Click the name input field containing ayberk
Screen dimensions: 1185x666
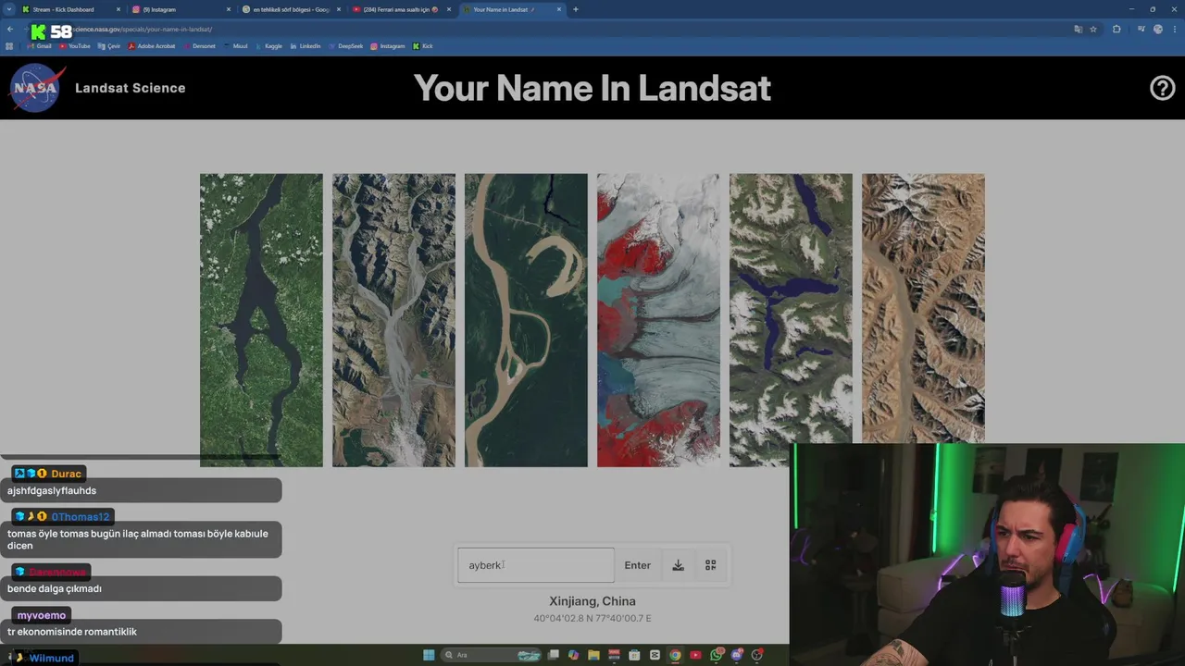[x=536, y=565]
